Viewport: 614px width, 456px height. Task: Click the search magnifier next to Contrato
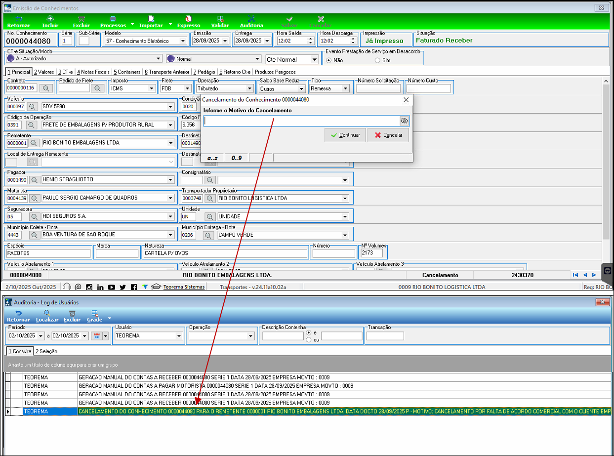coord(46,88)
